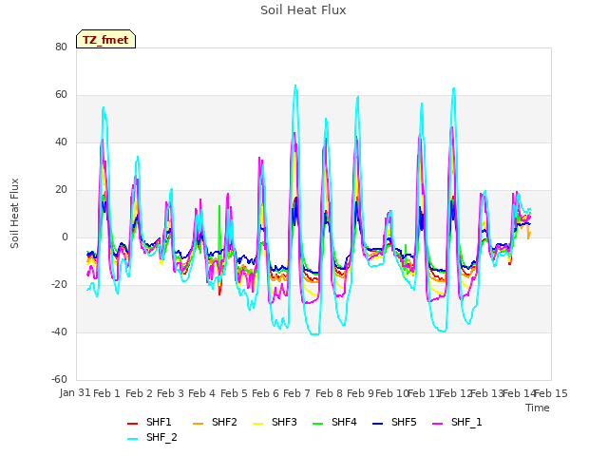Click the TZ_fmet annotation label
The height and width of the screenshot is (456, 608).
click(105, 39)
